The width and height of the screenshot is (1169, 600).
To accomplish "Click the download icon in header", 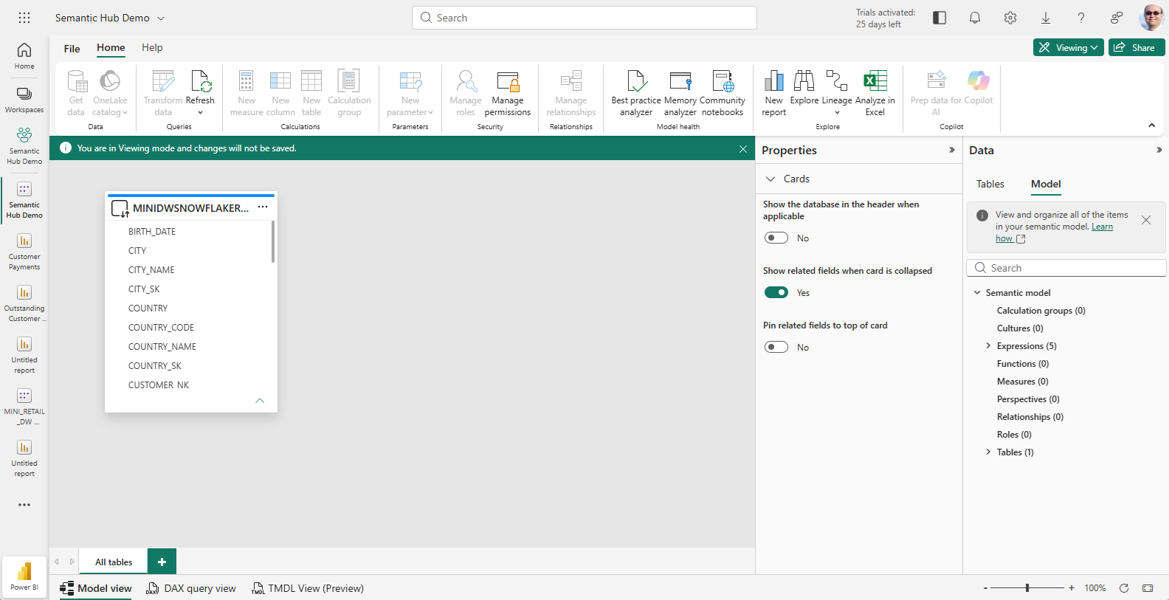I will [x=1046, y=18].
